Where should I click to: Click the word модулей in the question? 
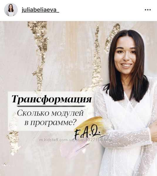(x=67, y=113)
